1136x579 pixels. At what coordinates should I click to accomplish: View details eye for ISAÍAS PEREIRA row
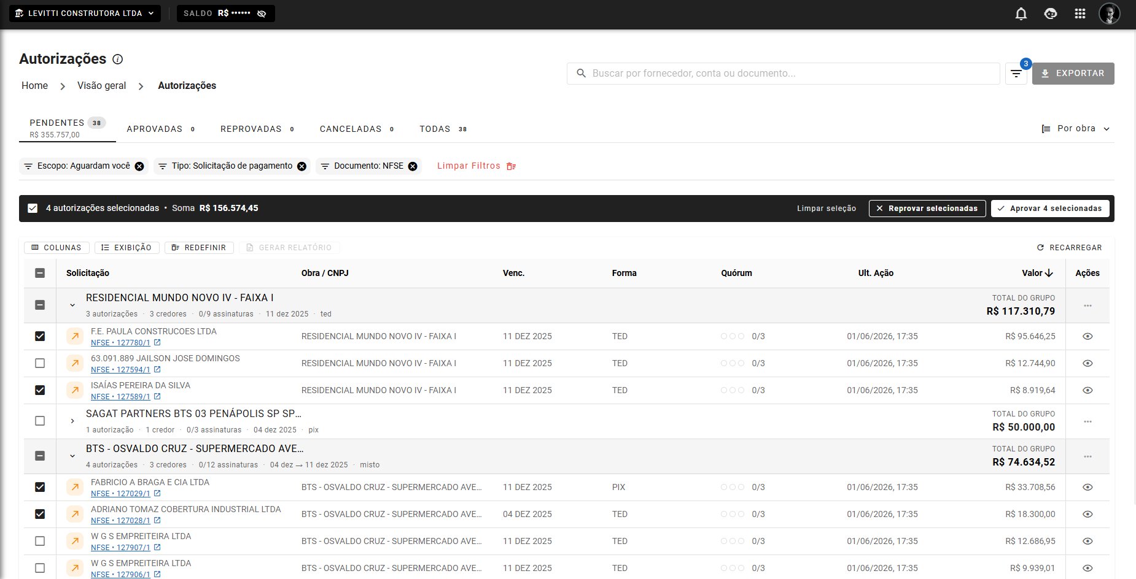click(1087, 390)
